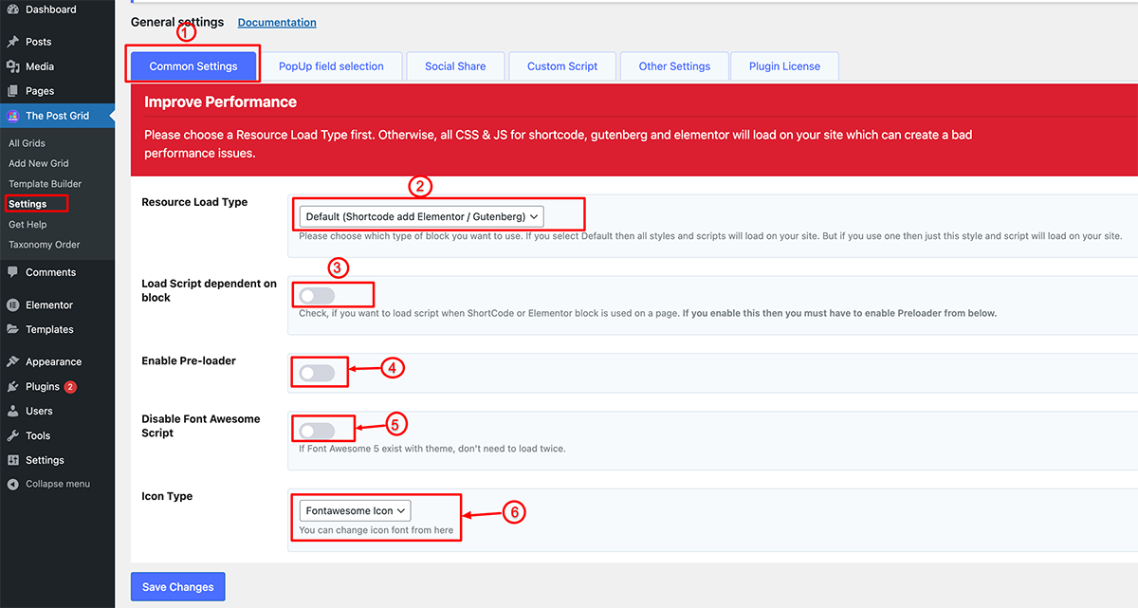Toggle Load Script dependent on block
The image size is (1138, 608).
317,296
